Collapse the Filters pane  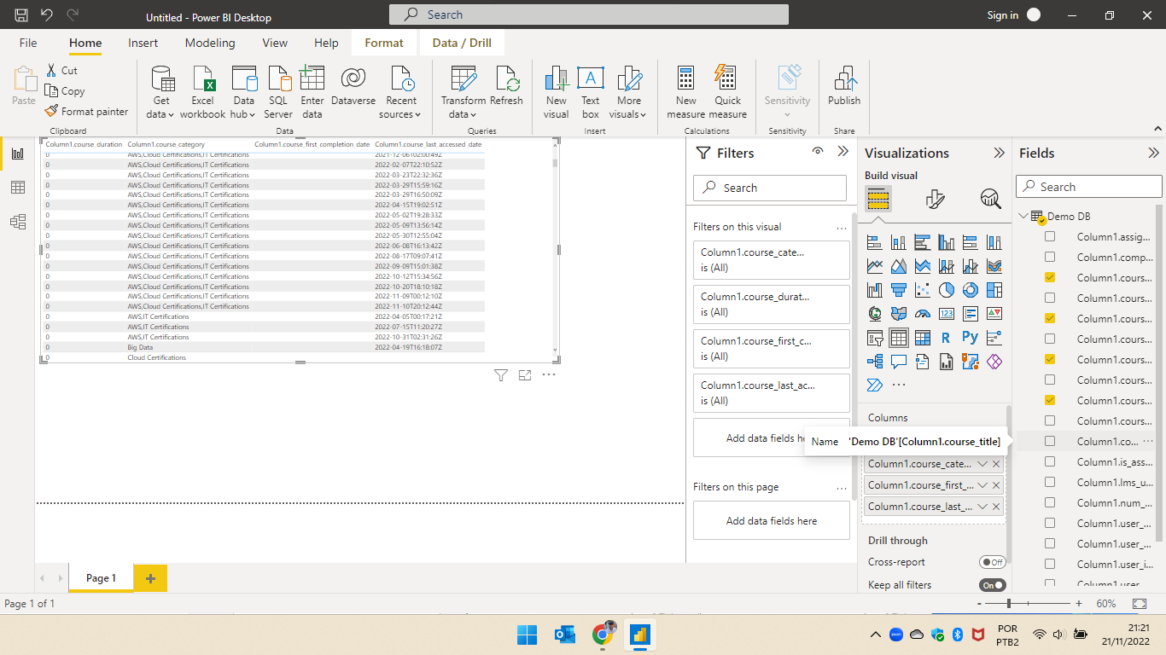[843, 152]
